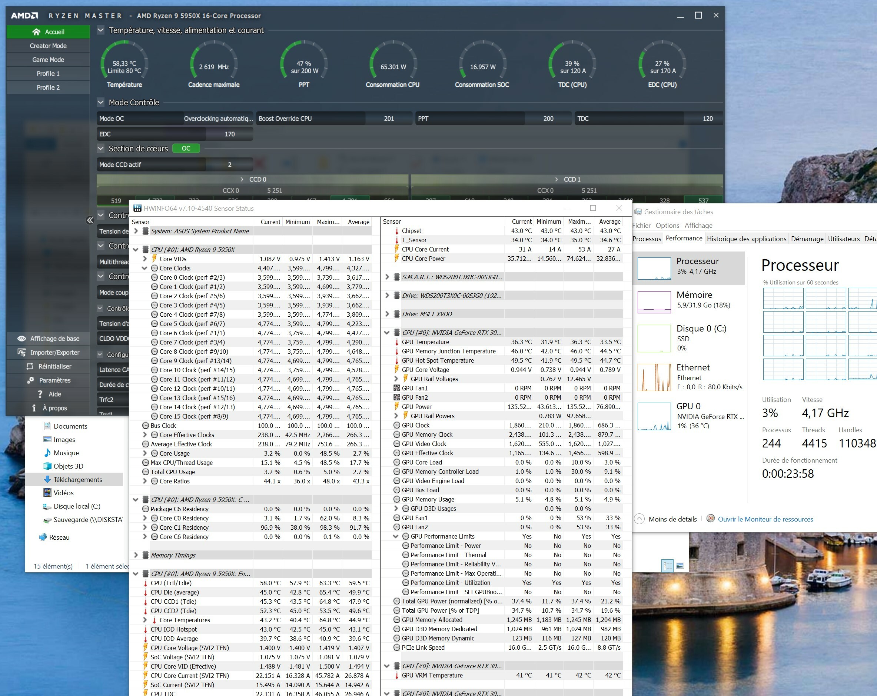The image size is (877, 696).
Task: Expand System: ASUS System Product Name in HWiNFO
Action: coord(136,231)
